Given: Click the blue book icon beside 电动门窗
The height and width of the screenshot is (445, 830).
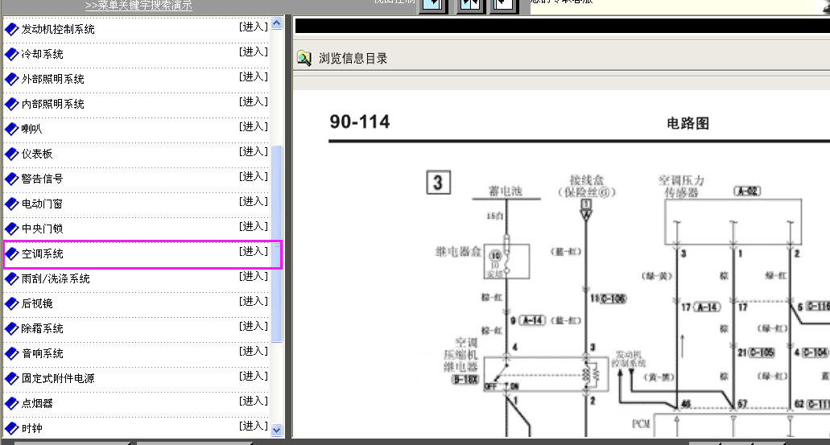Looking at the screenshot, I should coord(11,204).
